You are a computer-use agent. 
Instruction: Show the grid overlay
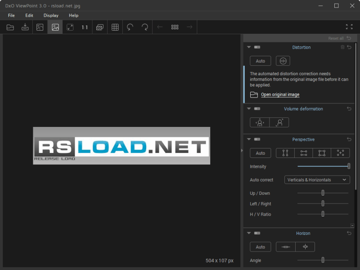[115, 27]
